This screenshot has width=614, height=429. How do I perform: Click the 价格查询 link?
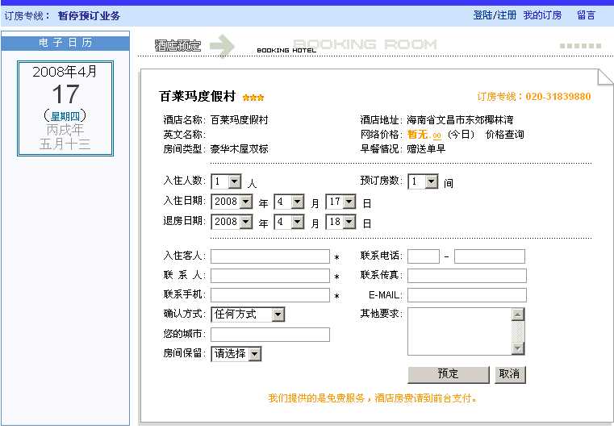[x=504, y=135]
